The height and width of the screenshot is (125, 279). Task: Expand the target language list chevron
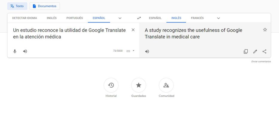[x=218, y=18]
